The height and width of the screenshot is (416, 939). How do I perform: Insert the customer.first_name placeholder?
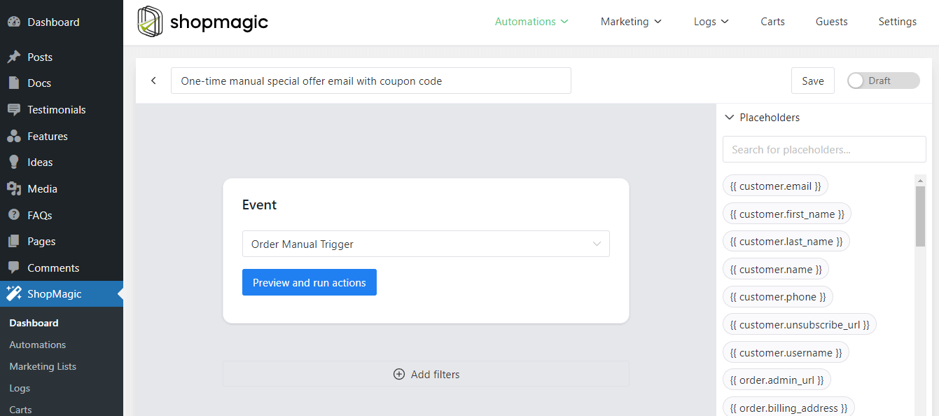coord(787,214)
